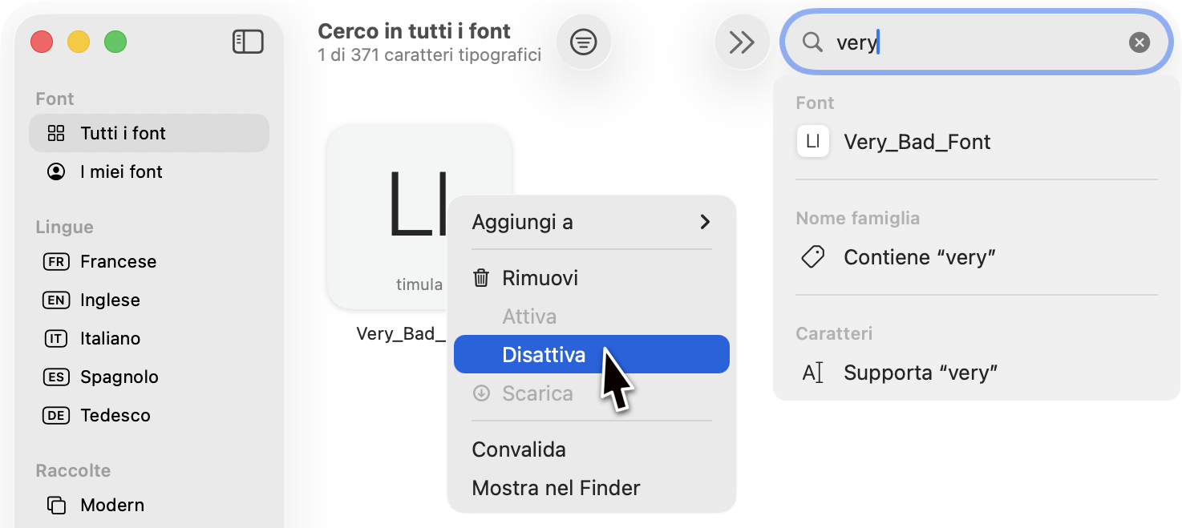Click the double-chevron overflow button

742,42
